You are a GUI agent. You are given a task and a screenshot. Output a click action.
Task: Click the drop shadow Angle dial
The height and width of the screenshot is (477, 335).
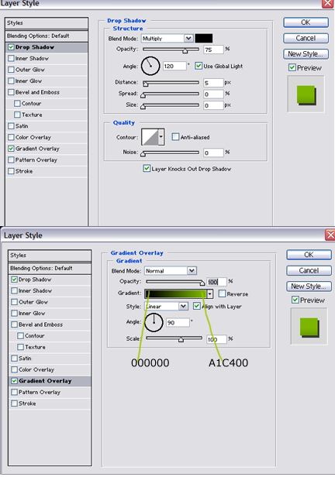[x=150, y=66]
